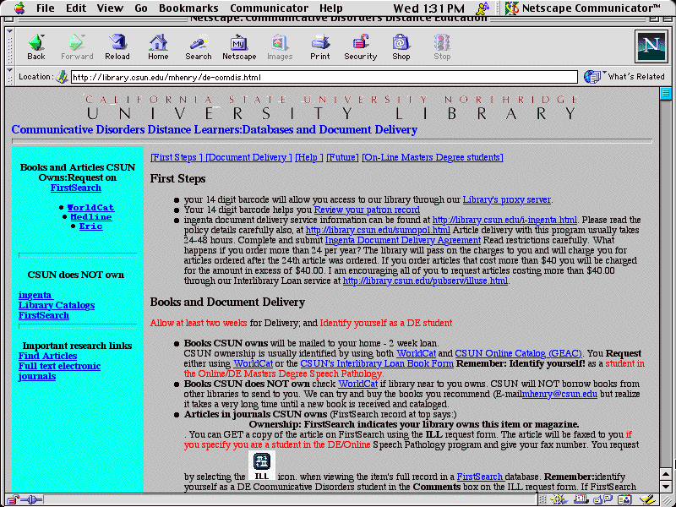Open the View menu
Screen dimensions: 676x507
click(x=110, y=8)
